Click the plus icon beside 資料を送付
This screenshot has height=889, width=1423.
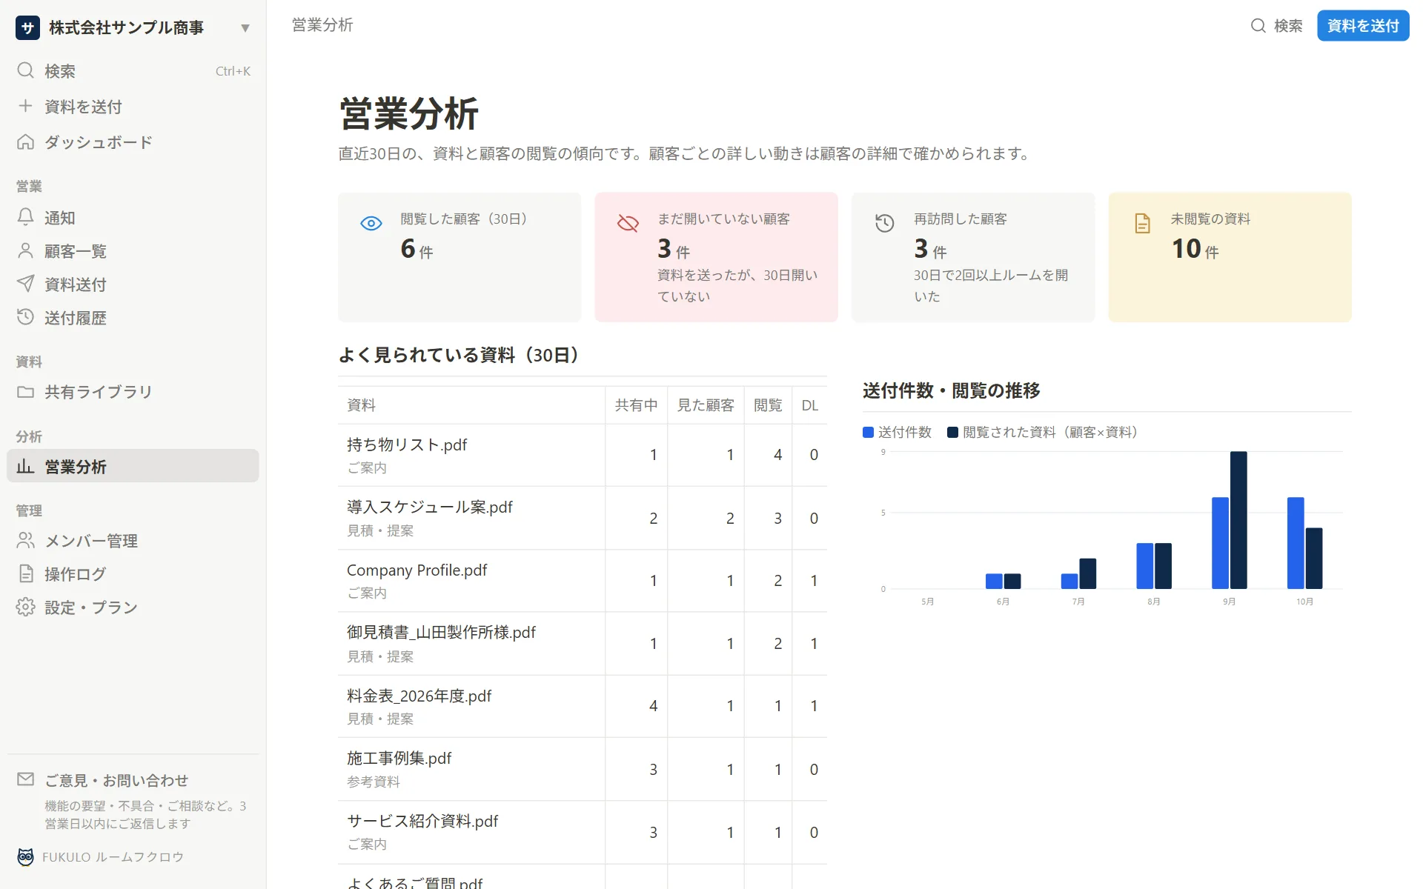pos(25,106)
